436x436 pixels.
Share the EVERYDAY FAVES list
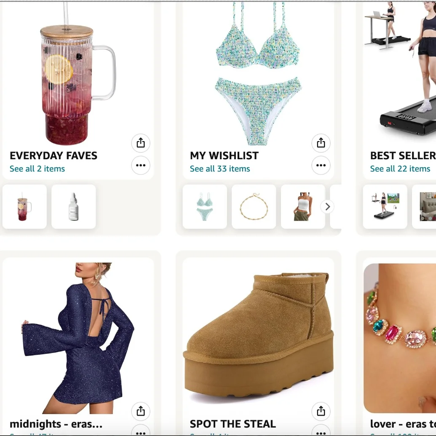tap(141, 143)
